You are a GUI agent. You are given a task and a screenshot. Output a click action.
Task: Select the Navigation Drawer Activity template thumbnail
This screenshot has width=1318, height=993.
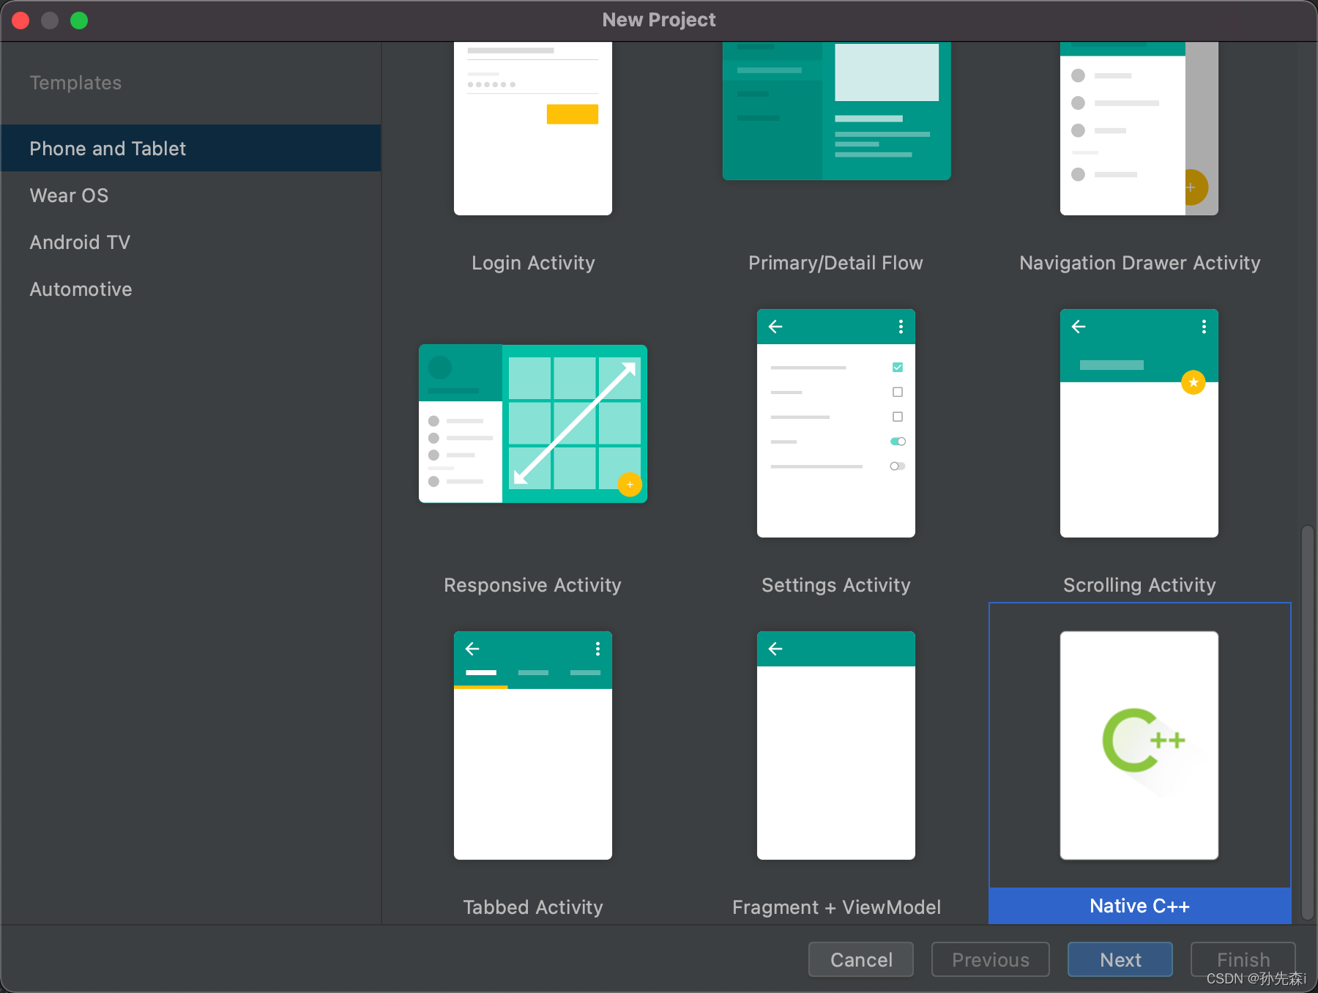click(1139, 128)
